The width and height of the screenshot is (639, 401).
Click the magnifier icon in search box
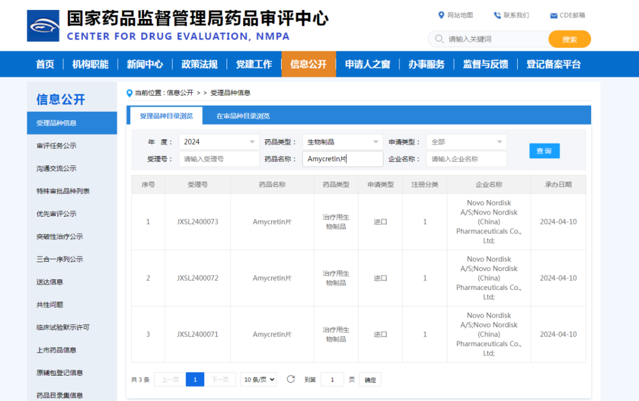click(439, 39)
